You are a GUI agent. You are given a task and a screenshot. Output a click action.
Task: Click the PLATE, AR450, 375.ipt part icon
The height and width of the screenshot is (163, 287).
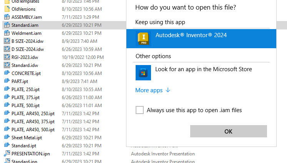tap(7, 121)
